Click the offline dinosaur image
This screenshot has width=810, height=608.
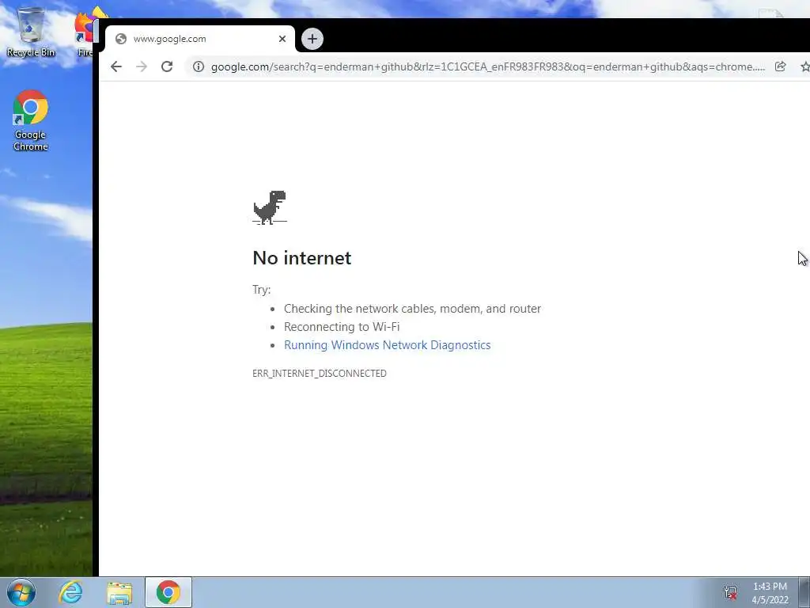coord(269,207)
